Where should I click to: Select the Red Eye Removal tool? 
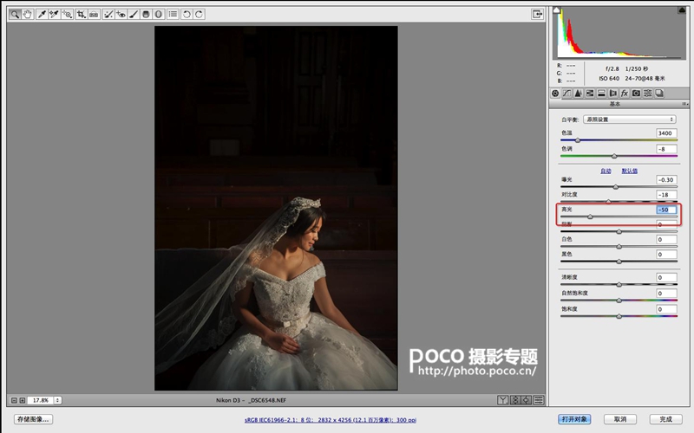[x=121, y=14]
